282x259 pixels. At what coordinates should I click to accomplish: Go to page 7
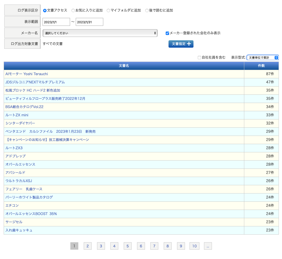(x=154, y=246)
